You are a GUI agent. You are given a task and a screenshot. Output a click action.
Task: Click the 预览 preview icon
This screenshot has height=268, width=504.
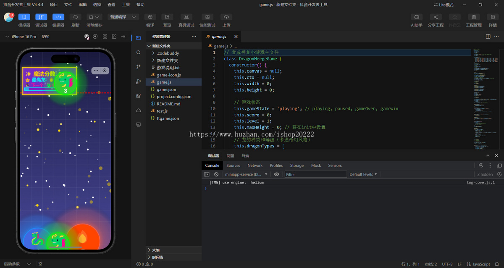click(167, 17)
